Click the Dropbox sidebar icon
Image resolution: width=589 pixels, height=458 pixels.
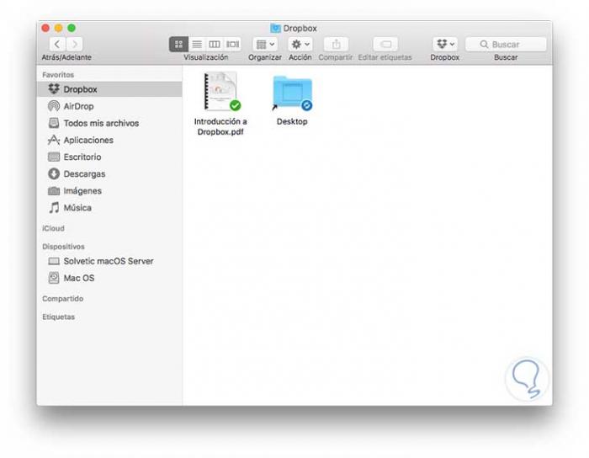54,89
